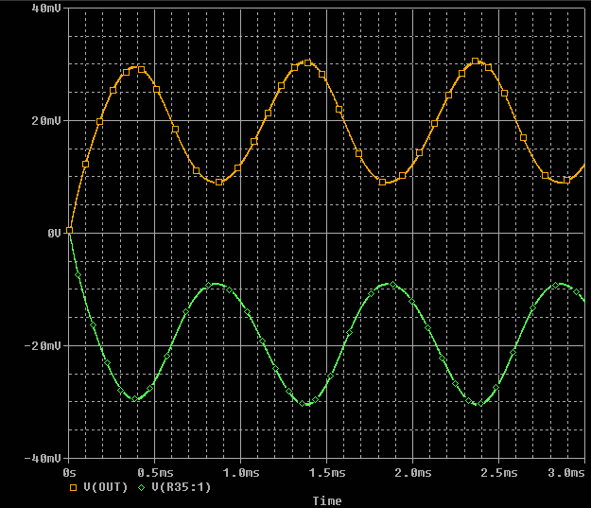Click the V(R35:1) trace legend label

[181, 487]
